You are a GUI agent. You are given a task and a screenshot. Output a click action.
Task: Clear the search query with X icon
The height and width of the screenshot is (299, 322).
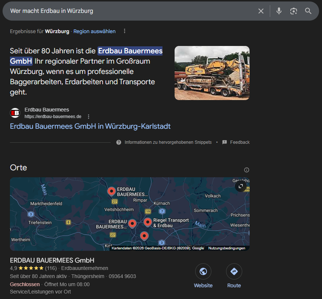(x=261, y=11)
